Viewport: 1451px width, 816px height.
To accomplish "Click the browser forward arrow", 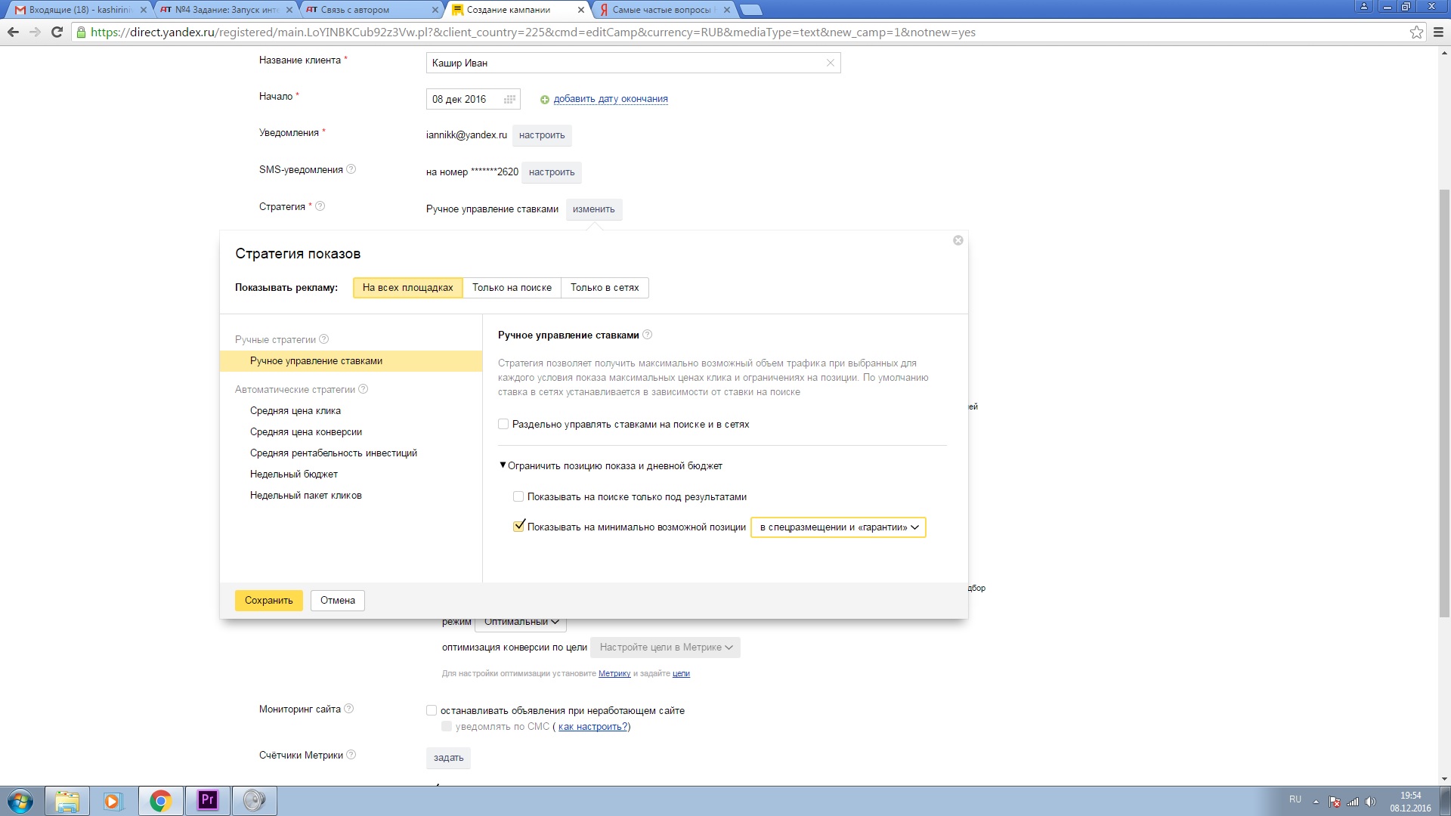I will [35, 32].
